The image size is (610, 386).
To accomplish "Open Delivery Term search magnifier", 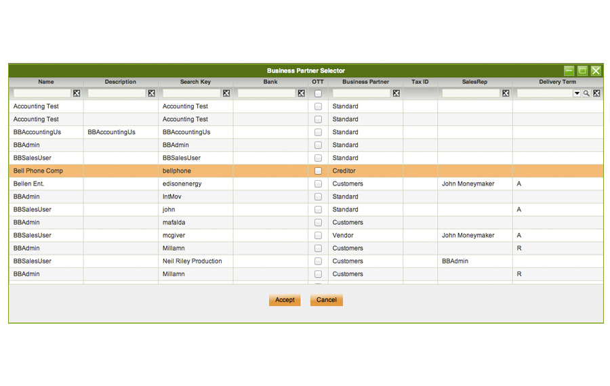I will (586, 93).
